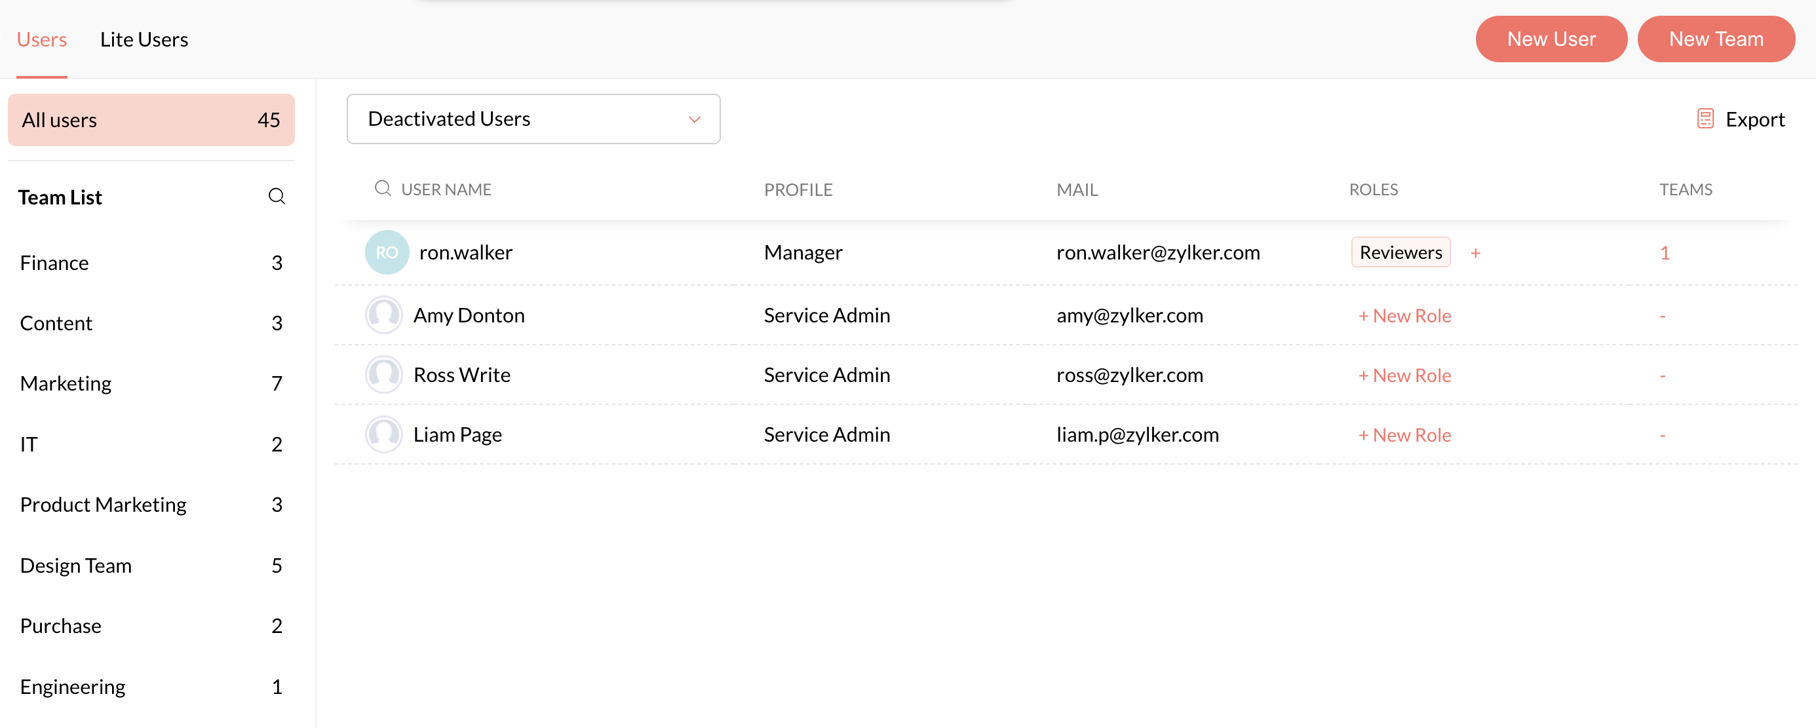This screenshot has height=728, width=1816.
Task: Select All users in the sidebar
Action: (150, 120)
